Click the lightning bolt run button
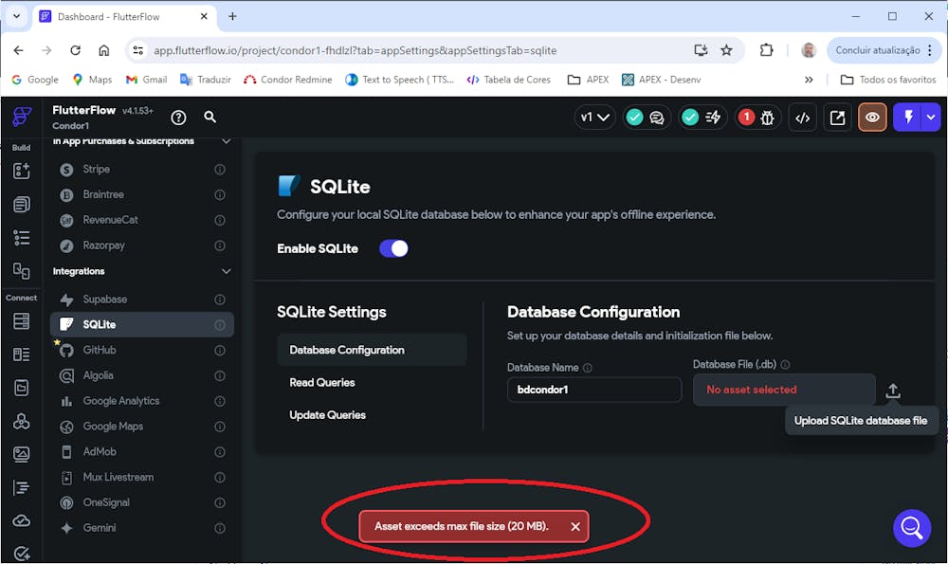The height and width of the screenshot is (564, 948). (908, 118)
